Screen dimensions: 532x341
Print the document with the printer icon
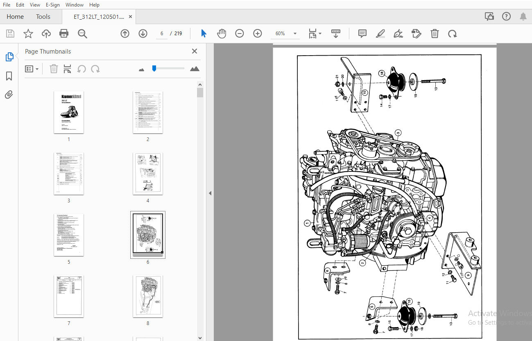(64, 34)
